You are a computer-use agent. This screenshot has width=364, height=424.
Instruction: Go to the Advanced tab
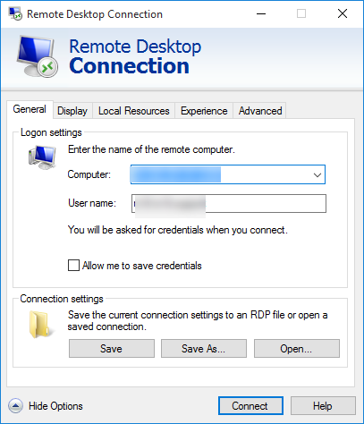[x=260, y=111]
